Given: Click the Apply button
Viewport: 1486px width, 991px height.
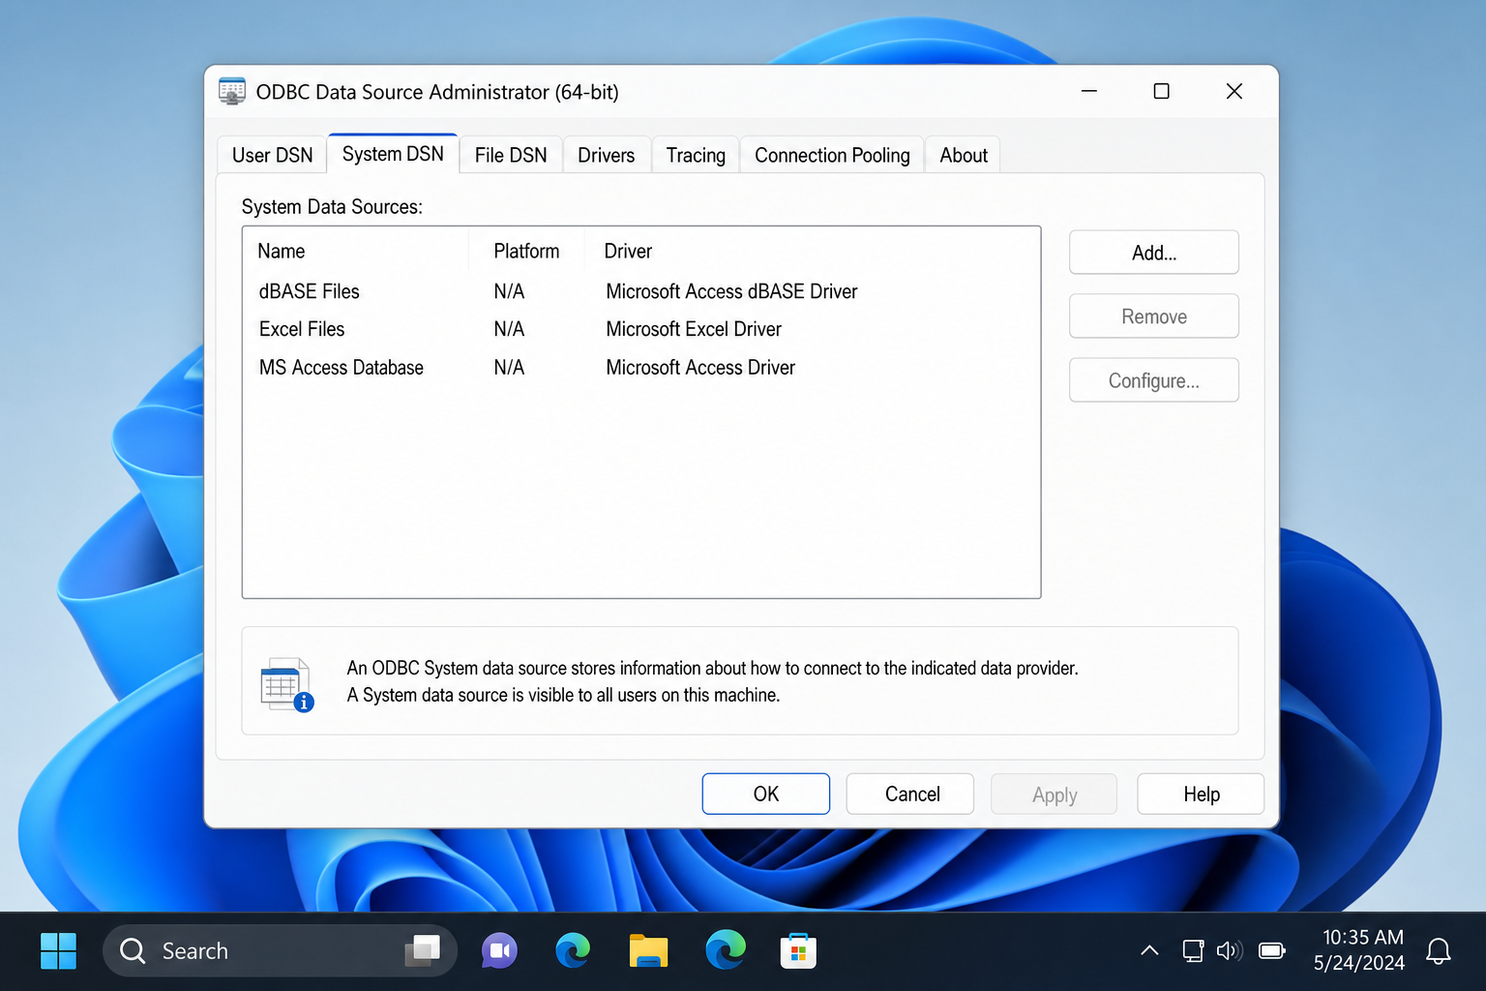Looking at the screenshot, I should point(1055,795).
